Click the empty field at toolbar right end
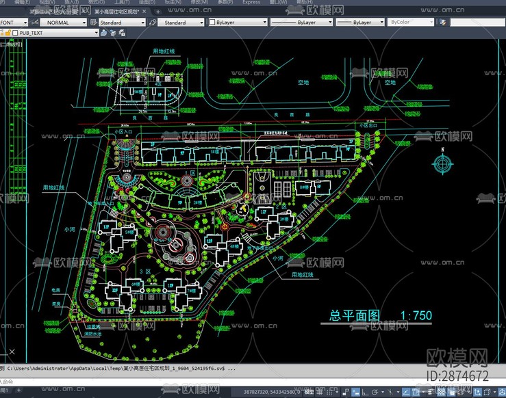The width and height of the screenshot is (506, 398). pyautogui.click(x=478, y=23)
